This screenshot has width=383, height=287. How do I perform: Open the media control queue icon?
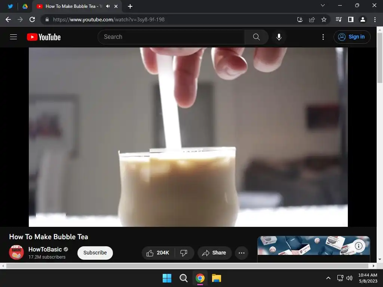(x=338, y=19)
